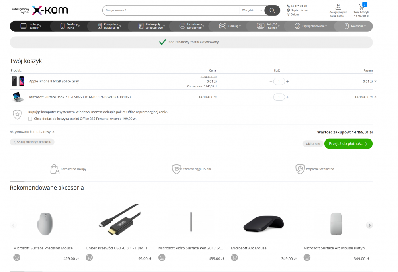
Task: Remove Apple iPhone 8 from cart
Action: click(375, 81)
